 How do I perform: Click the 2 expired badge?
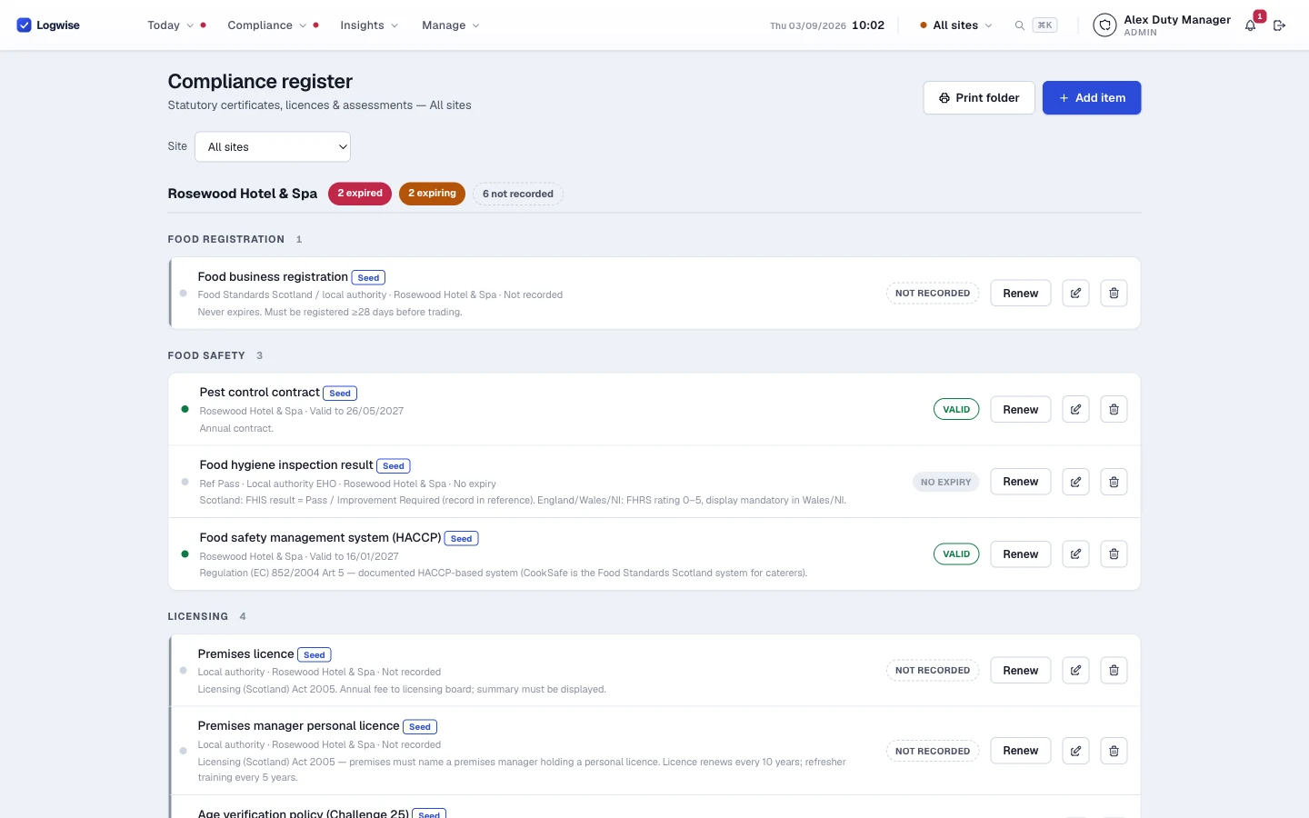tap(360, 194)
